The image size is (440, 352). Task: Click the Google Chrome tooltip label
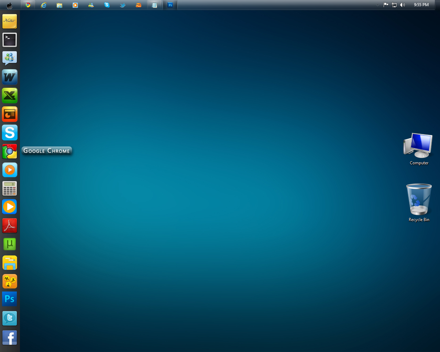47,151
